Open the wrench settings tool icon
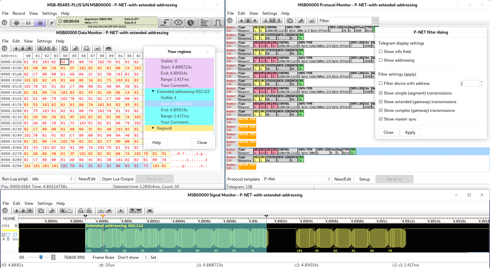 [x=52, y=23]
